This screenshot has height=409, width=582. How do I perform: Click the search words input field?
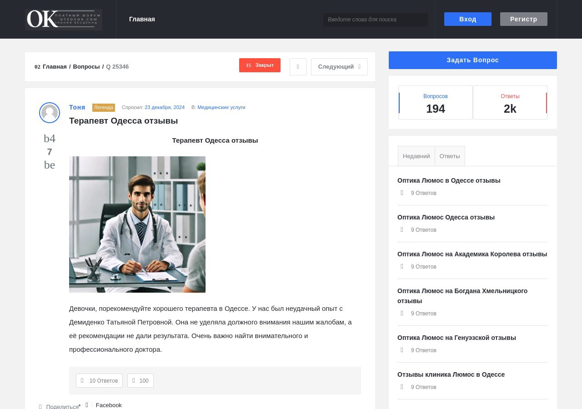375,20
